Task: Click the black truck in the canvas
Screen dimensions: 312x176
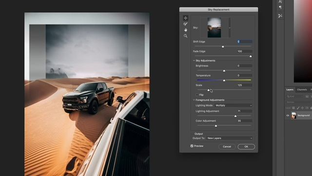Action: (x=88, y=97)
